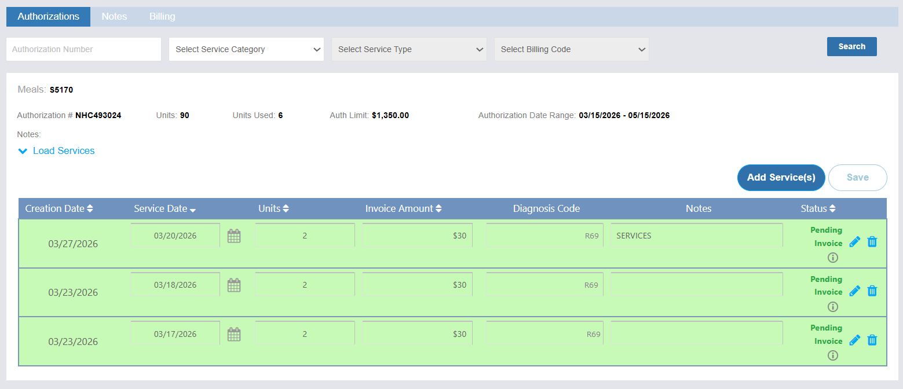The image size is (903, 389).
Task: Switch to the Notes tab
Action: [x=114, y=16]
